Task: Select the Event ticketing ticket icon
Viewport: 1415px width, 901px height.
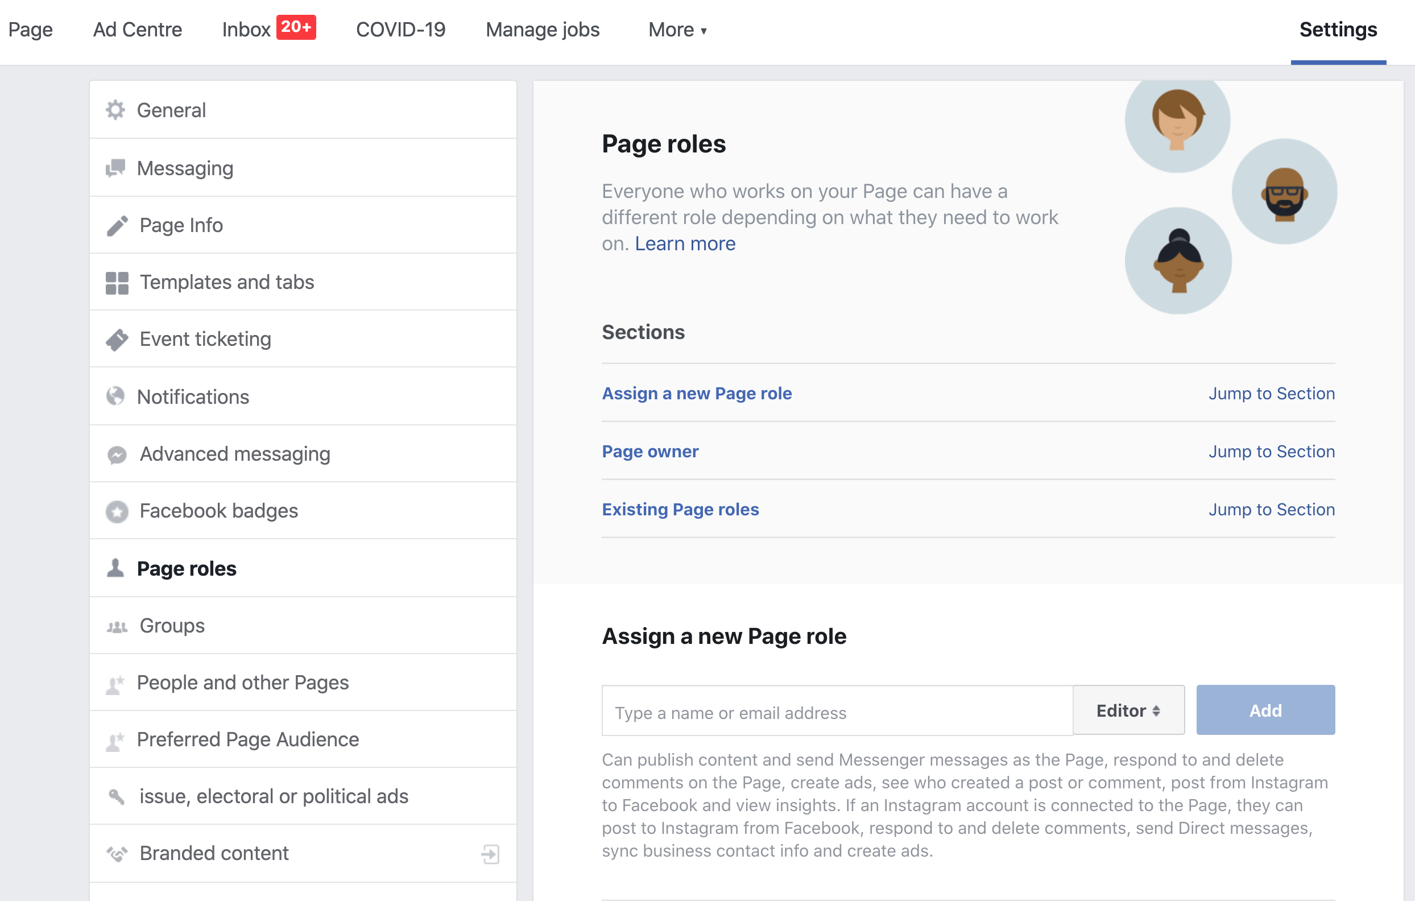Action: pyautogui.click(x=117, y=339)
